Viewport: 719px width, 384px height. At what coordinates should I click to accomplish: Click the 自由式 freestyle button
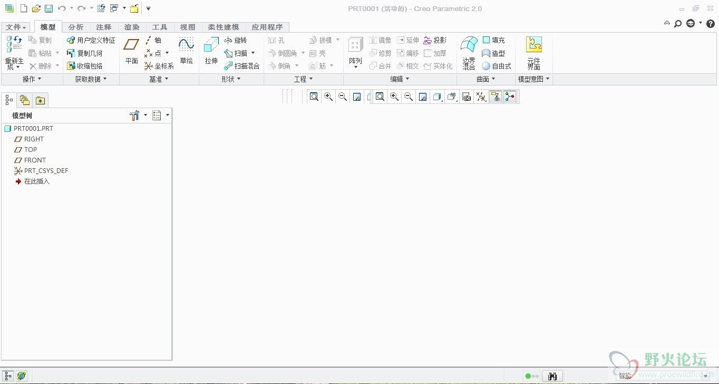[x=497, y=66]
